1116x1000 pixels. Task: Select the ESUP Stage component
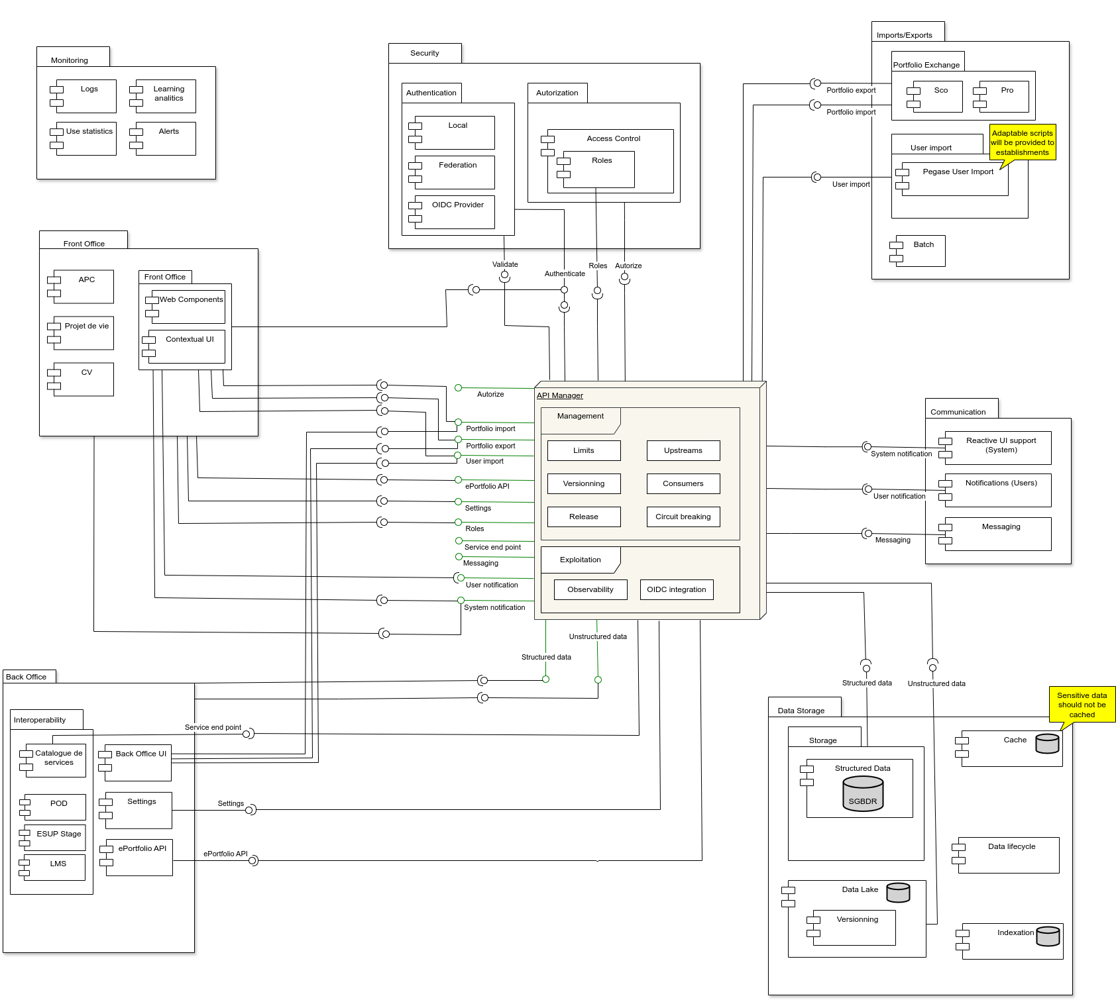pos(52,838)
